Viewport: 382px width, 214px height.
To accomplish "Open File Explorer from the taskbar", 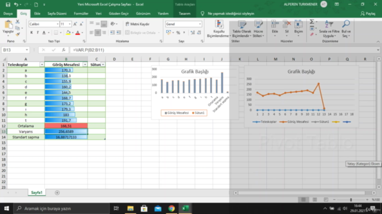I will (130, 209).
